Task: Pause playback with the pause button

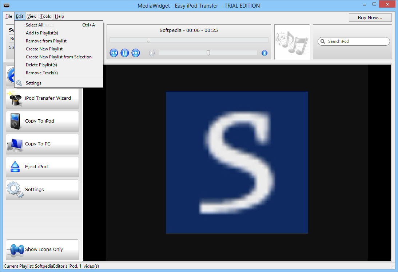Action: pyautogui.click(x=125, y=53)
